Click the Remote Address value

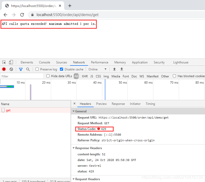pos(113,135)
